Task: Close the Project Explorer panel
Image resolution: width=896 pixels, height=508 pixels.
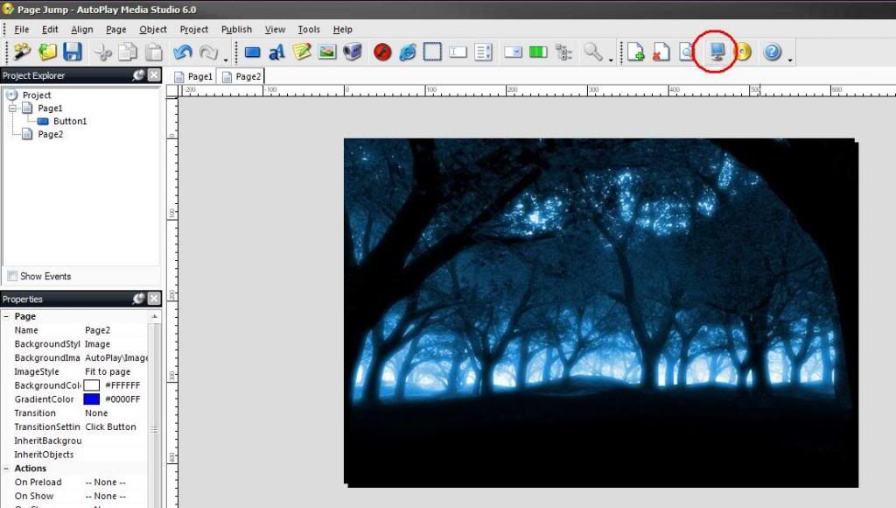Action: click(x=154, y=75)
